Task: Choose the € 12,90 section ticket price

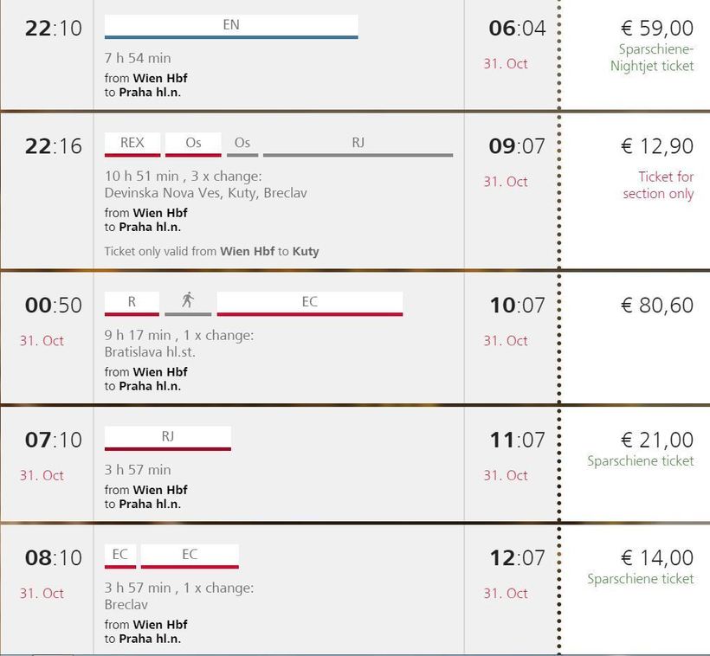Action: coord(657,146)
